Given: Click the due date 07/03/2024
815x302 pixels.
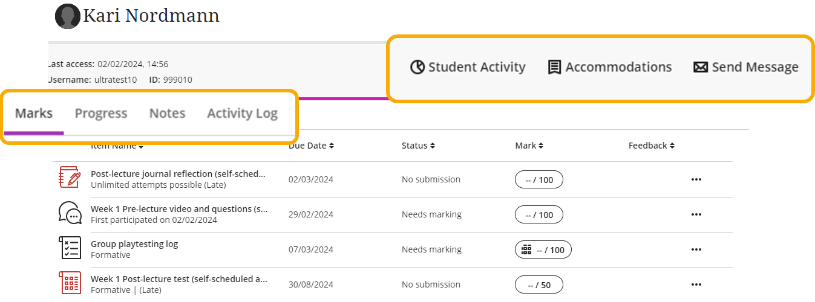Looking at the screenshot, I should tap(311, 249).
